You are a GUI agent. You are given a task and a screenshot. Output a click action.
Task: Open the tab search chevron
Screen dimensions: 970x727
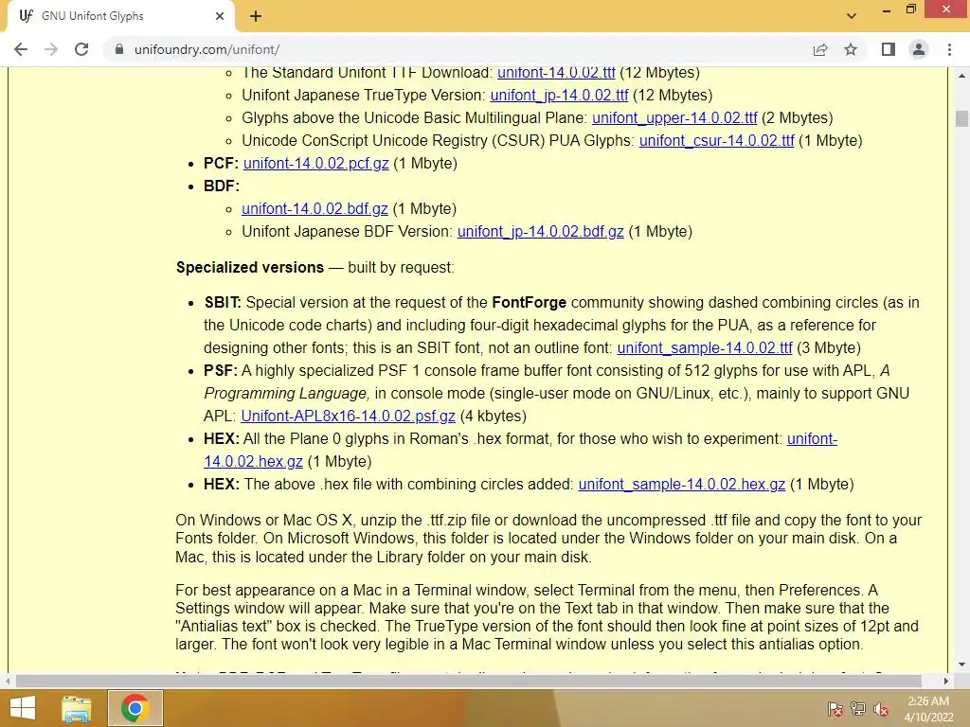(x=852, y=16)
